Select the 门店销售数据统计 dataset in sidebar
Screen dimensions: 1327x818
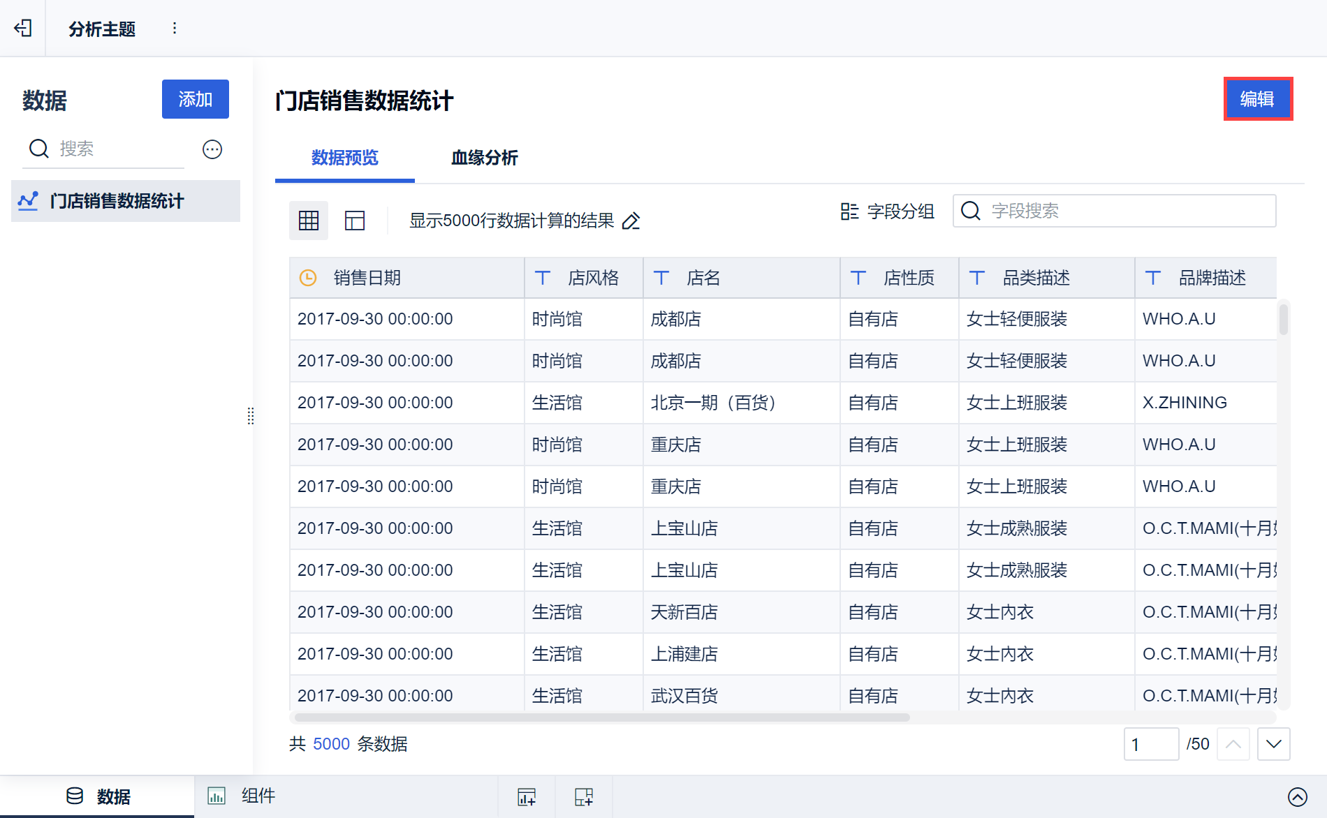[117, 201]
